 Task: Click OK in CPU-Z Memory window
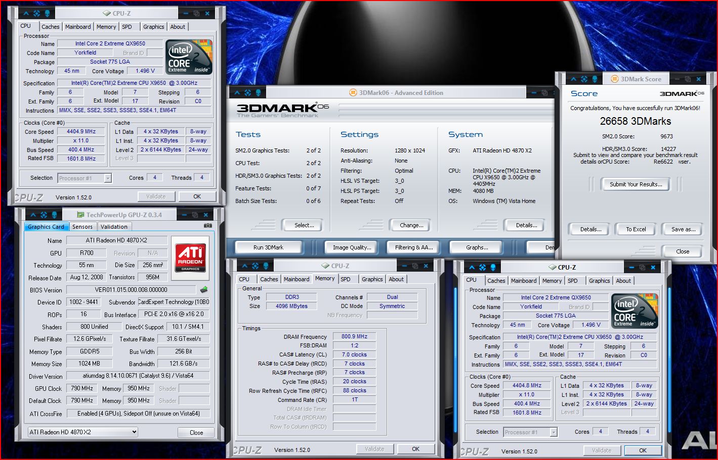tap(415, 449)
